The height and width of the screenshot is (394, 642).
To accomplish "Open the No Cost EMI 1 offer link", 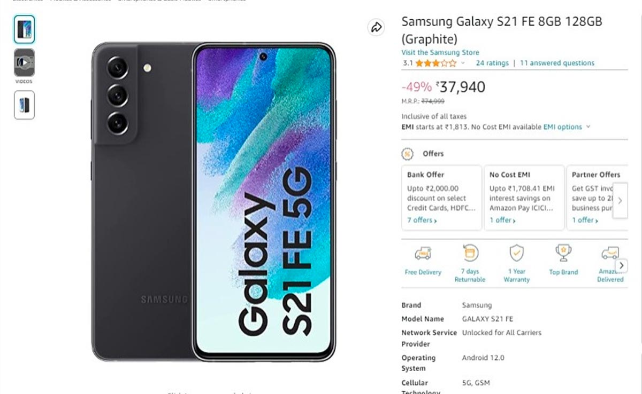I will pos(503,220).
